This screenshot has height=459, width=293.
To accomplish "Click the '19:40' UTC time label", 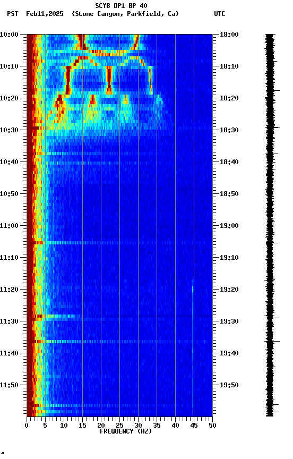I will 229,353.
